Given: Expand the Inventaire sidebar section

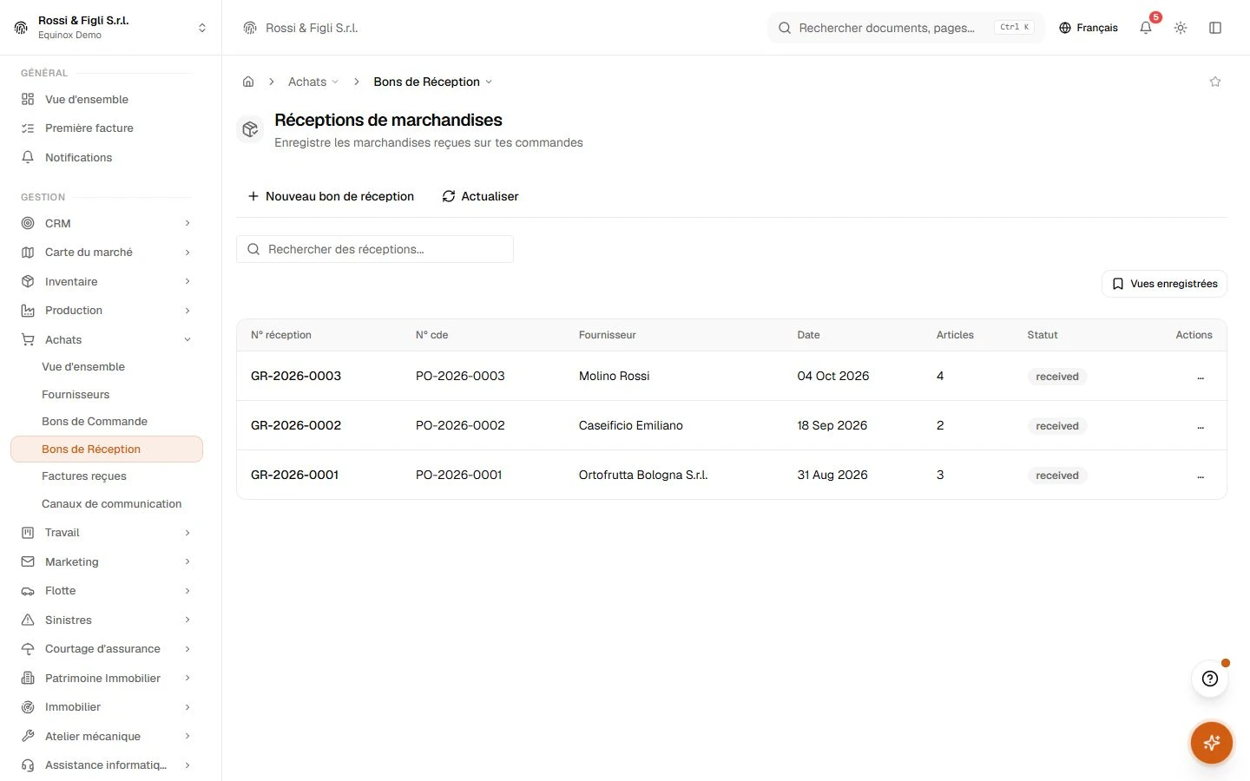Looking at the screenshot, I should [107, 281].
